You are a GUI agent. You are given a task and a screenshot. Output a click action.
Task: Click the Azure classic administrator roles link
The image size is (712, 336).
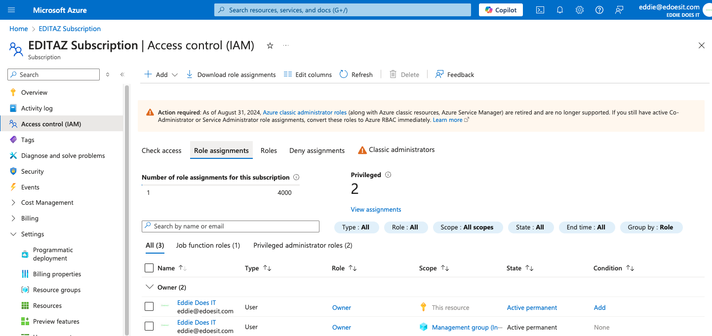[305, 112]
